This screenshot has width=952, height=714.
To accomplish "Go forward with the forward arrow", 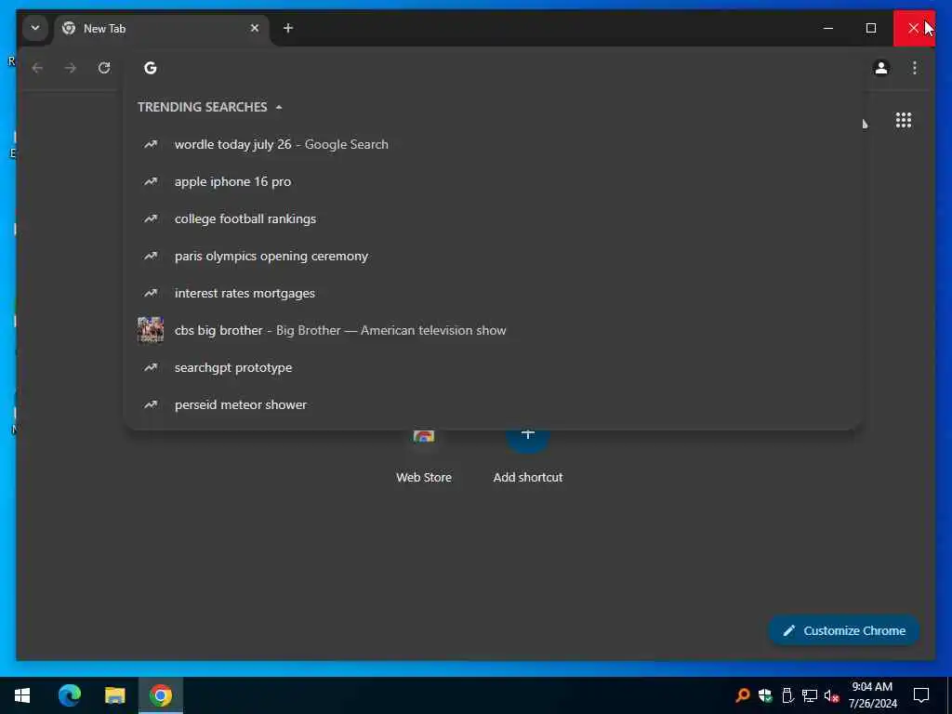I will pos(71,68).
